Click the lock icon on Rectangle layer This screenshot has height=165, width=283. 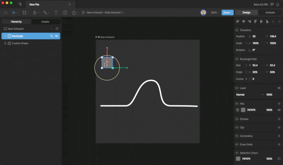tap(51, 36)
